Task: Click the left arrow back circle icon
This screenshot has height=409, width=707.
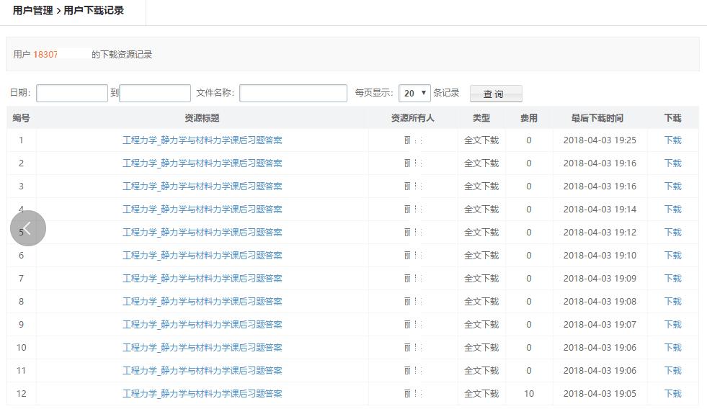Action: [27, 228]
